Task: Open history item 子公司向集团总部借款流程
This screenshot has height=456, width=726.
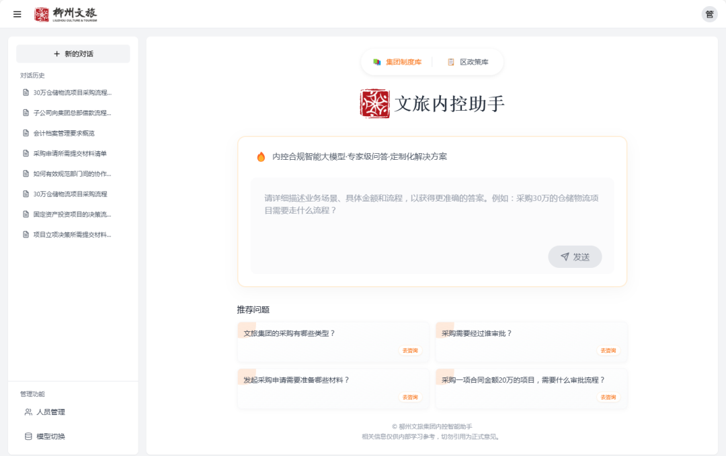Action: tap(72, 113)
